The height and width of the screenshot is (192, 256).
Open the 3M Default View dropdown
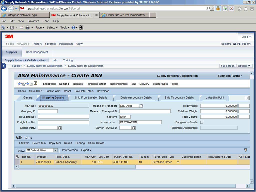[x=56, y=150]
